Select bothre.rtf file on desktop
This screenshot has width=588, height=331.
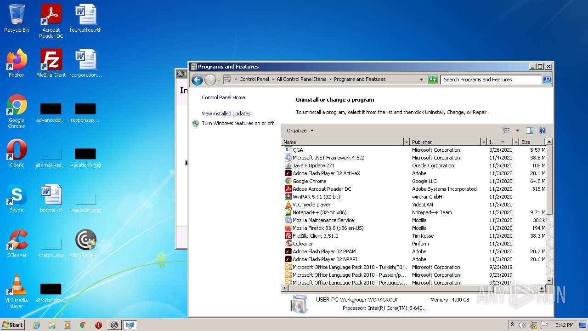click(x=51, y=199)
